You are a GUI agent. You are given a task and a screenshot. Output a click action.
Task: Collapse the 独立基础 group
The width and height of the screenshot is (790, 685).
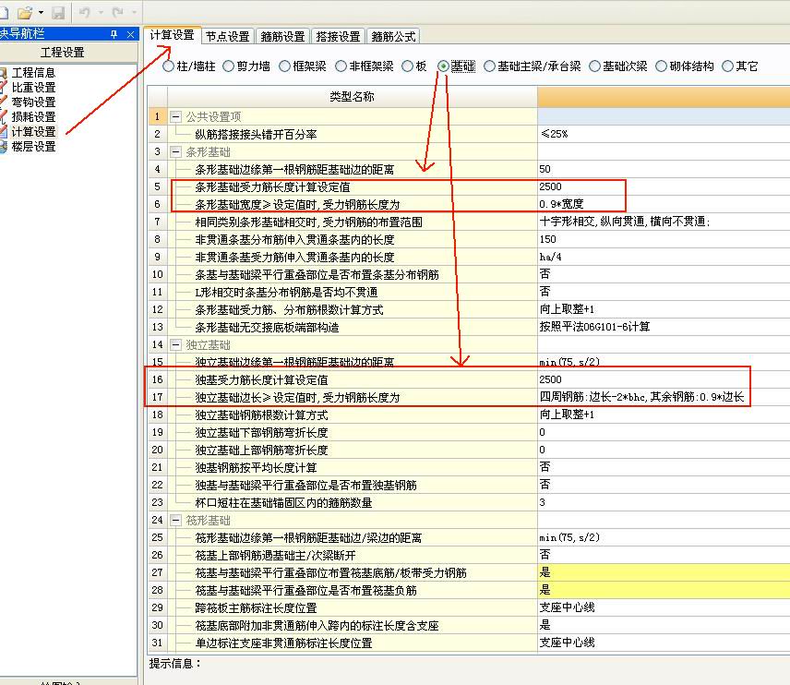coord(175,344)
